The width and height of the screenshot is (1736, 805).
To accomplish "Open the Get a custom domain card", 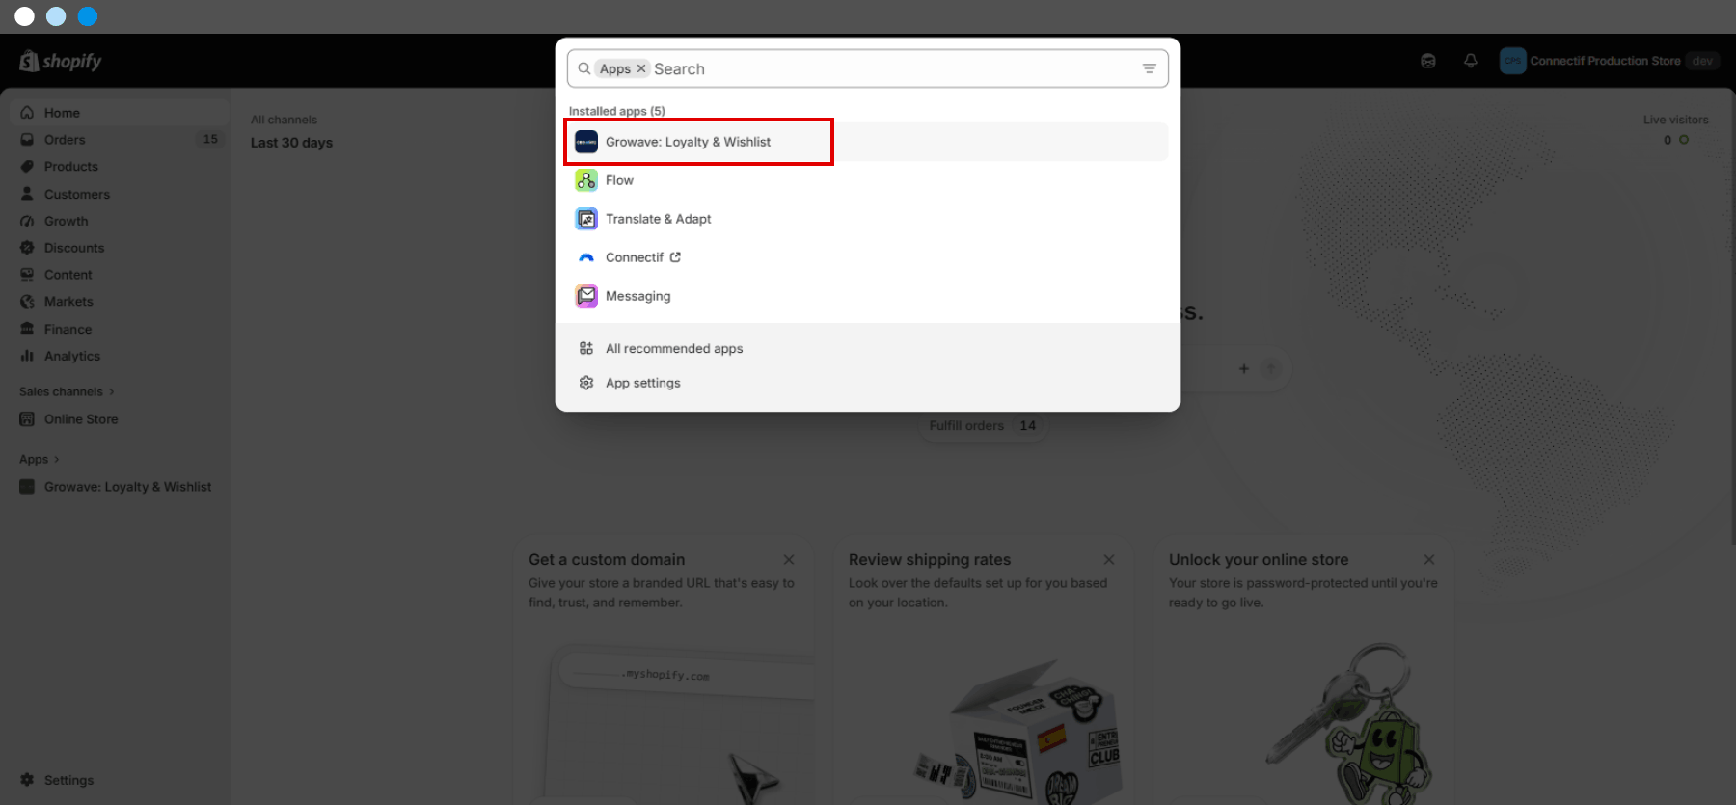I will [664, 672].
